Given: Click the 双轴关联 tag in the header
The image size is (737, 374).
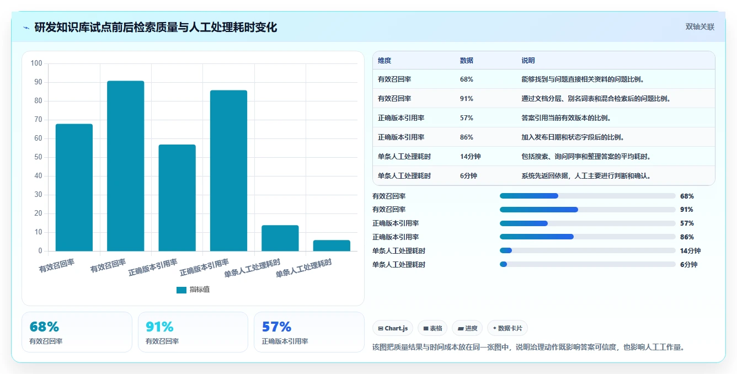Looking at the screenshot, I should point(700,26).
